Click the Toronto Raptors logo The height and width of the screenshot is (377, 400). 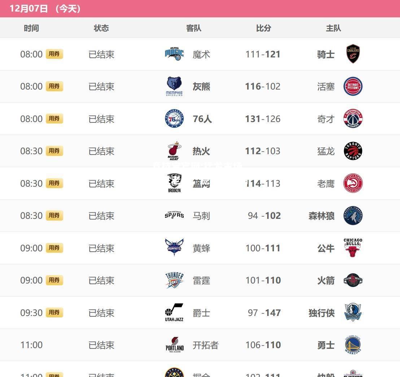[353, 151]
